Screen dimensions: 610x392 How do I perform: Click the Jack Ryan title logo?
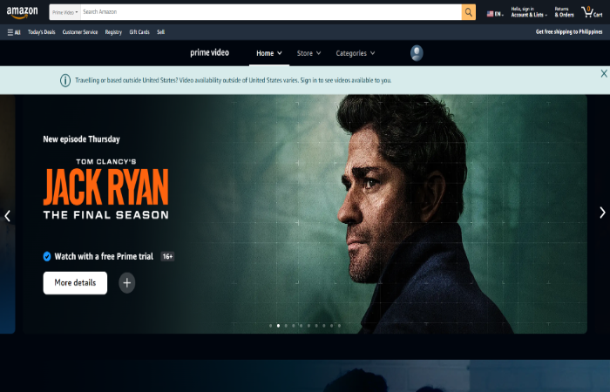tap(105, 189)
